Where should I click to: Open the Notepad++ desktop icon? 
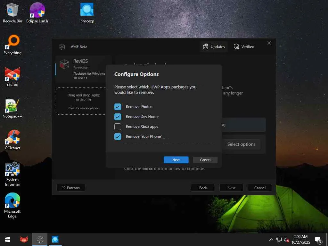[x=12, y=108]
